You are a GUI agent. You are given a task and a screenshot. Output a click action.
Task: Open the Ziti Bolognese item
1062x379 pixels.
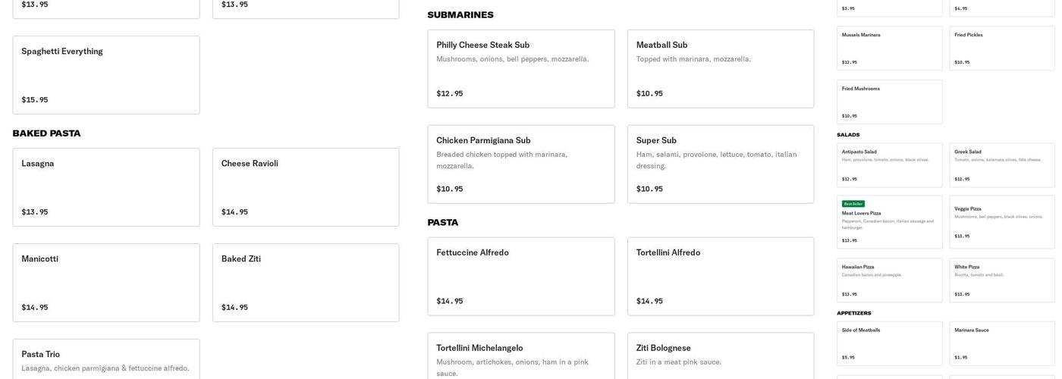[720, 358]
